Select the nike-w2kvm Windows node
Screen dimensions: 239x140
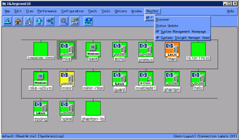(41, 79)
